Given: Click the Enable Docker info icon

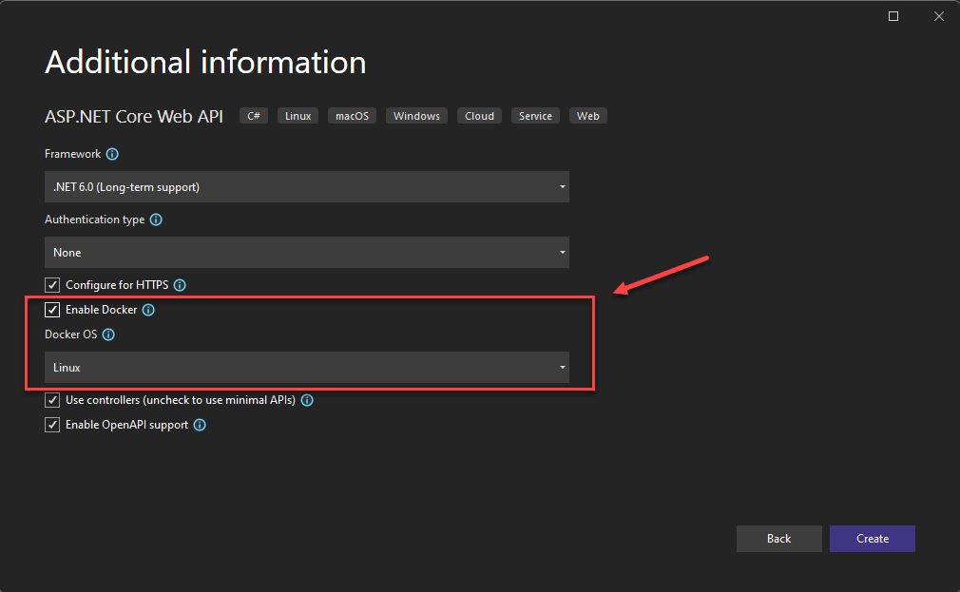Looking at the screenshot, I should pos(147,309).
